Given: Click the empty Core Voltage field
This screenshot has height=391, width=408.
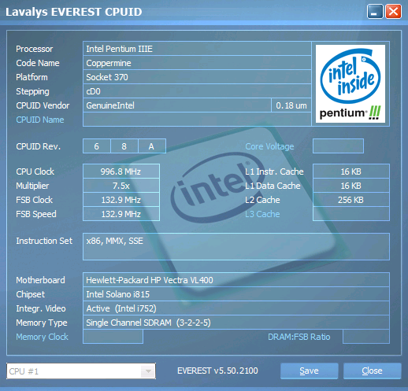Looking at the screenshot, I should (338, 146).
